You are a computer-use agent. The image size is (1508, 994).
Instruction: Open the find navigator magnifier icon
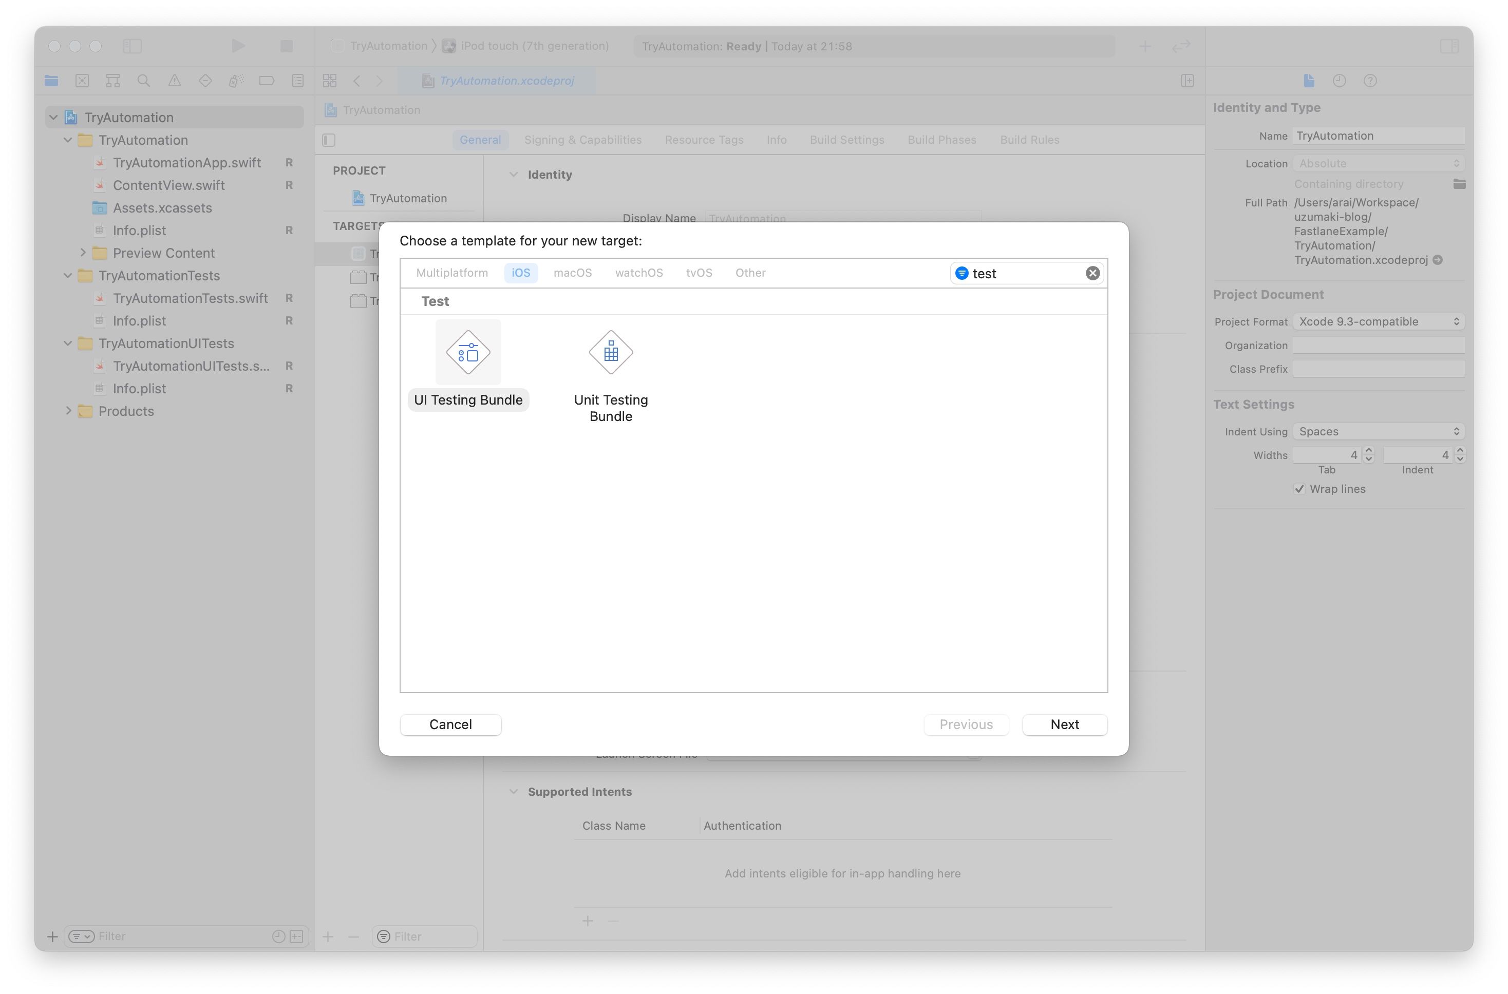click(143, 81)
